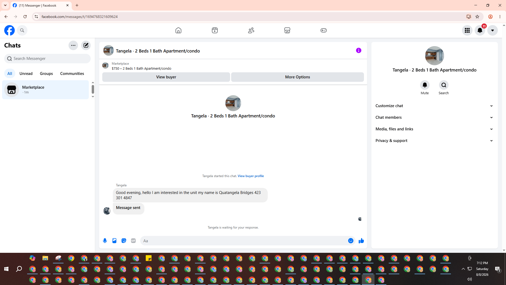Toggle conversation information panel icon
This screenshot has width=506, height=285.
pyautogui.click(x=359, y=50)
